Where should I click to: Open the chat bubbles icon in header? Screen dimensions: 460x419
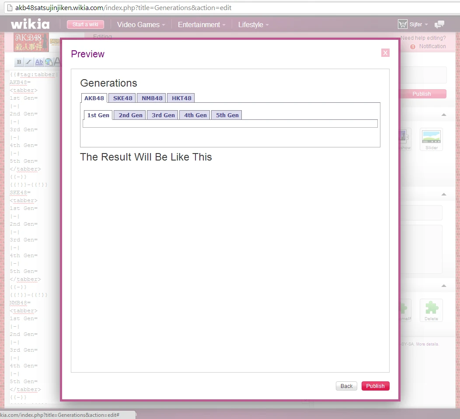pos(439,24)
